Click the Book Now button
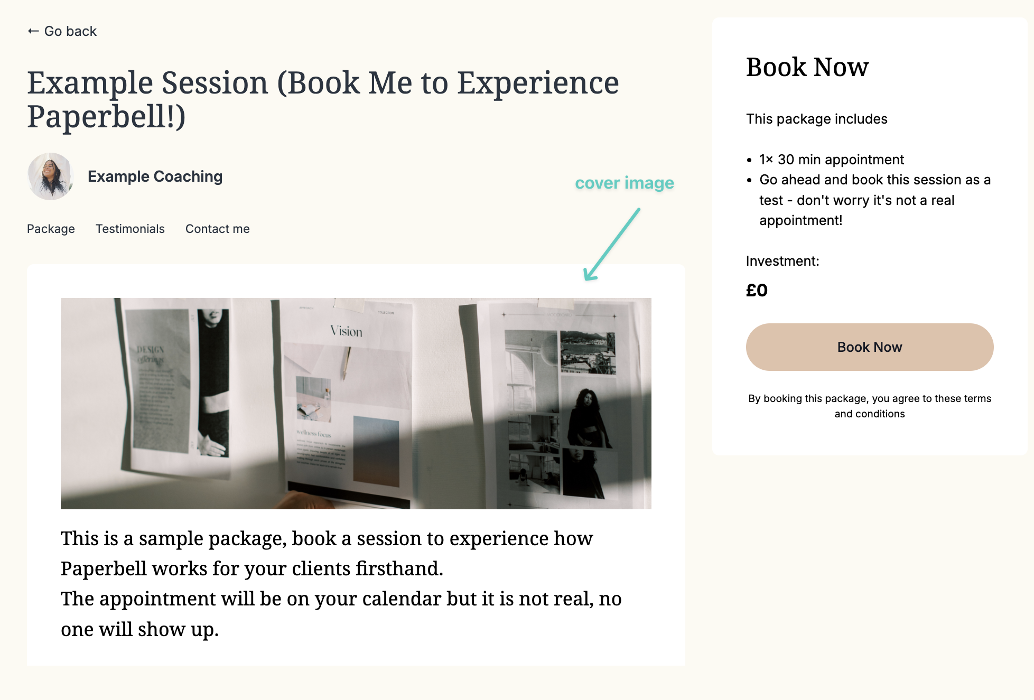The image size is (1034, 700). pos(869,347)
